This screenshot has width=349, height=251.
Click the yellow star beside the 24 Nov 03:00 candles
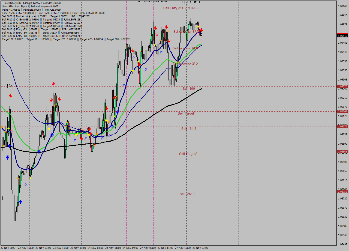[89, 134]
